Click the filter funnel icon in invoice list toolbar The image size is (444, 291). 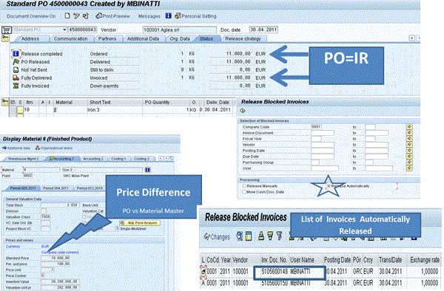click(279, 236)
